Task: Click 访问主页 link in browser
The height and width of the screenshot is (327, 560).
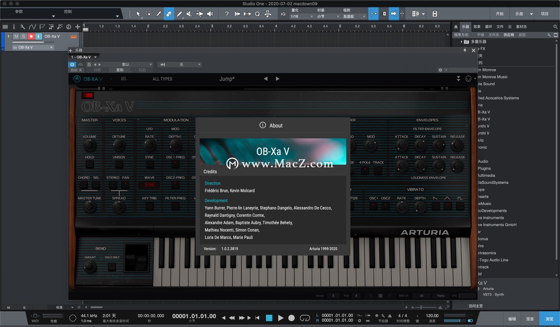Action: (476, 306)
